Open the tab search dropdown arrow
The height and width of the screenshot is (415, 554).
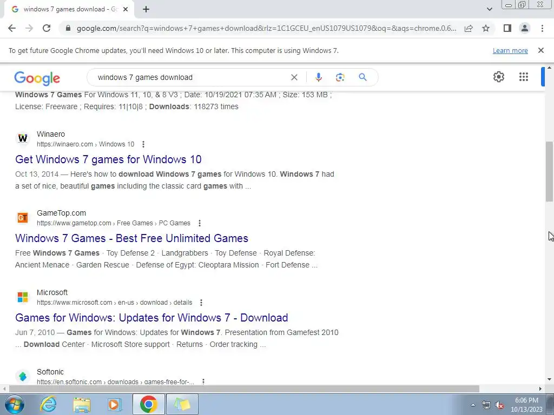[489, 9]
